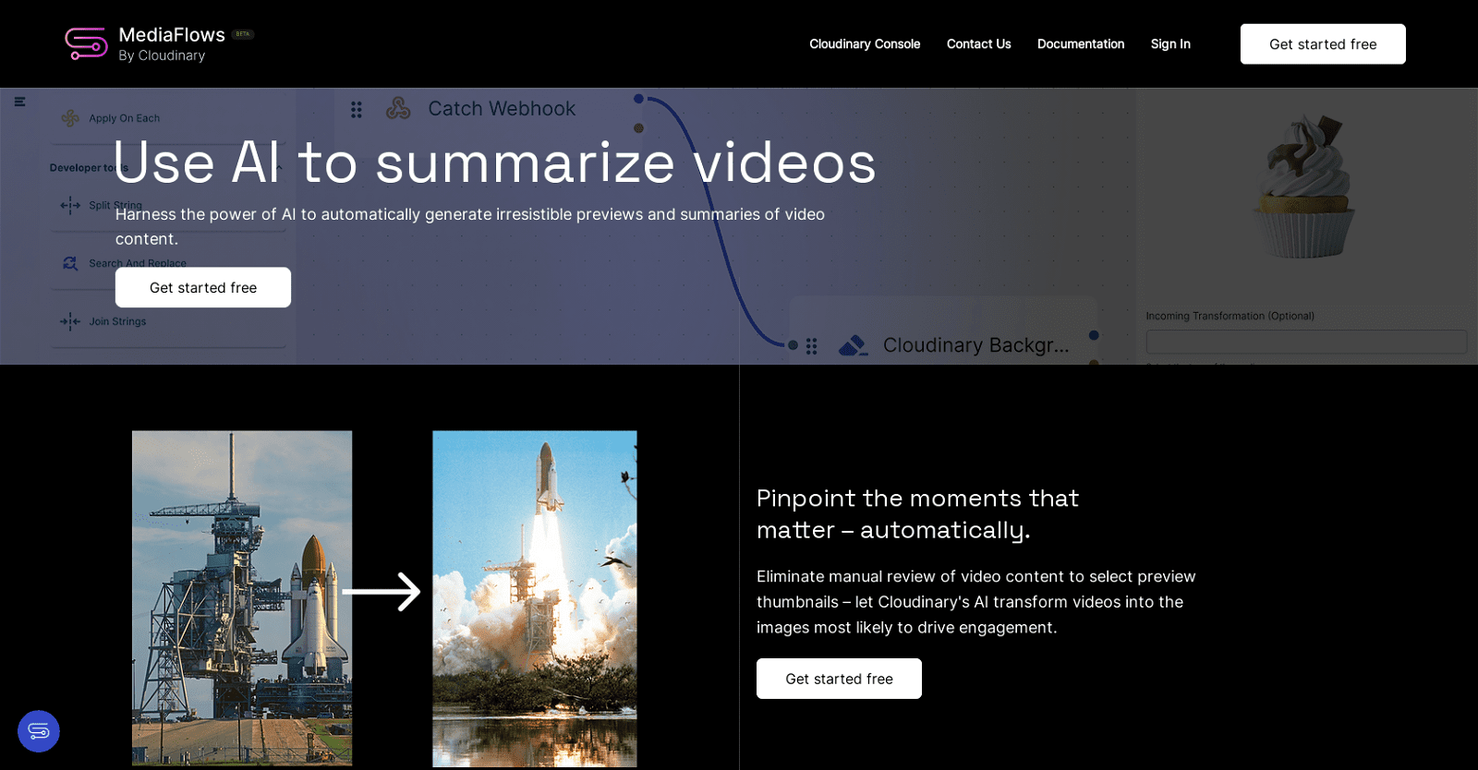
Task: Open Cloudinary Console from the navigation
Action: point(865,44)
